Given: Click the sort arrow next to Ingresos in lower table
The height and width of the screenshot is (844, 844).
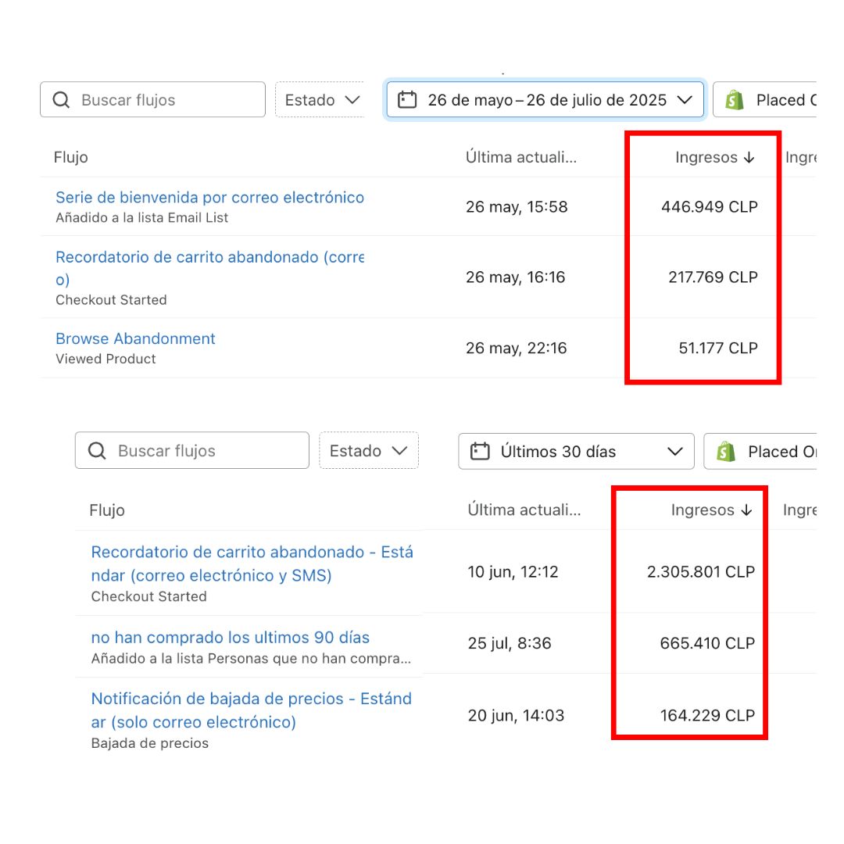Looking at the screenshot, I should (746, 510).
